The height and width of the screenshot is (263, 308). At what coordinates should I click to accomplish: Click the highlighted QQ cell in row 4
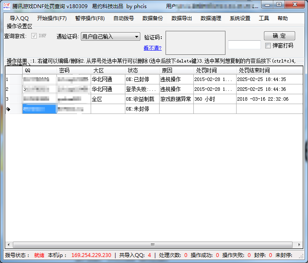39,109
